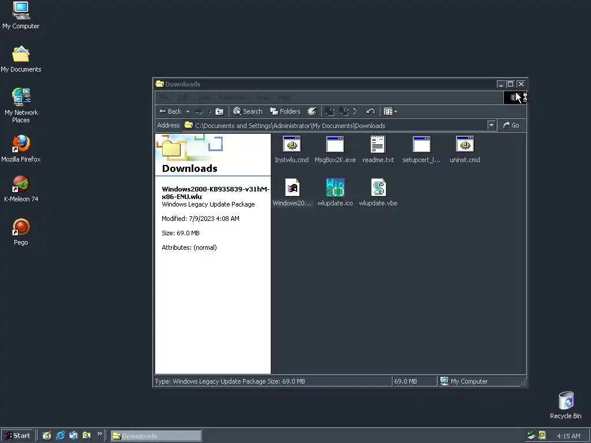The image size is (591, 443).
Task: Select the setupcert_l... file
Action: coord(421,149)
